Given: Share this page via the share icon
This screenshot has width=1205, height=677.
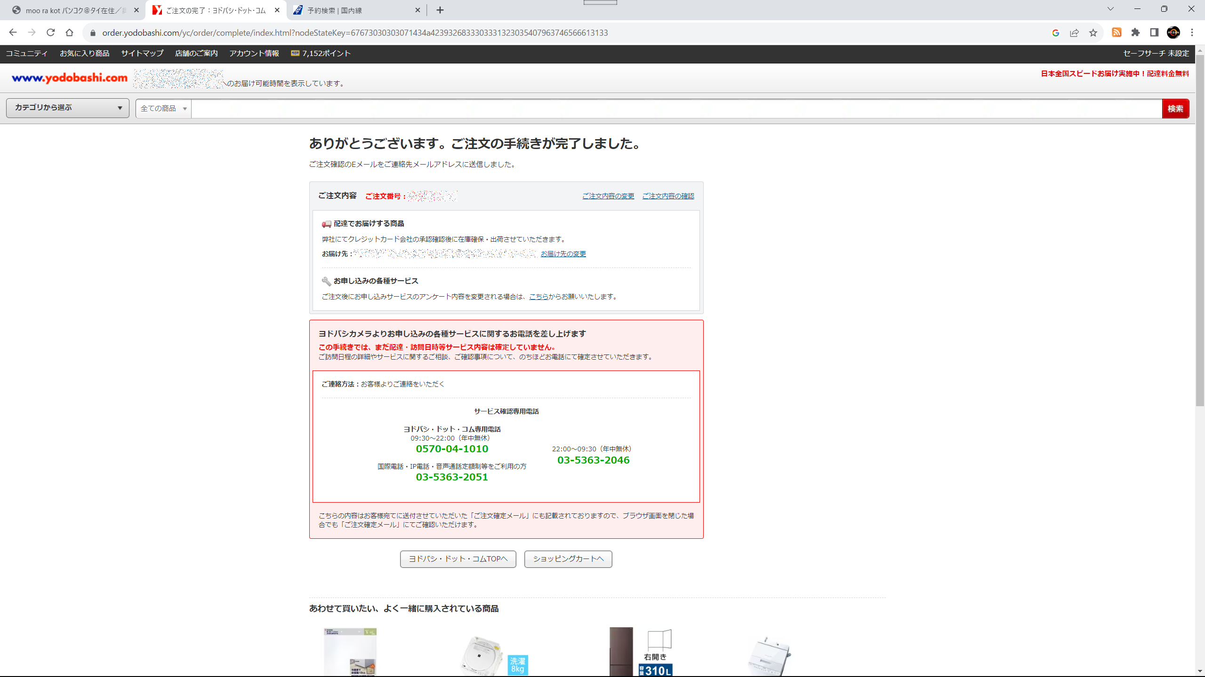Looking at the screenshot, I should (1074, 32).
